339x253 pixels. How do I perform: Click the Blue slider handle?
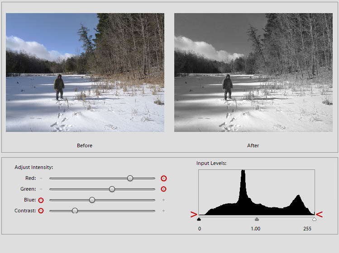[x=92, y=200]
